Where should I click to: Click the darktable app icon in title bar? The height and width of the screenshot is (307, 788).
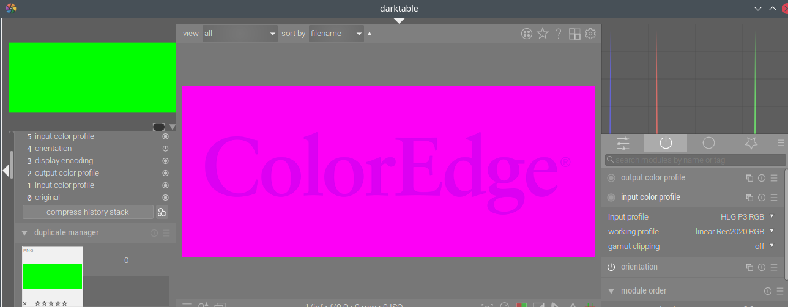click(11, 9)
